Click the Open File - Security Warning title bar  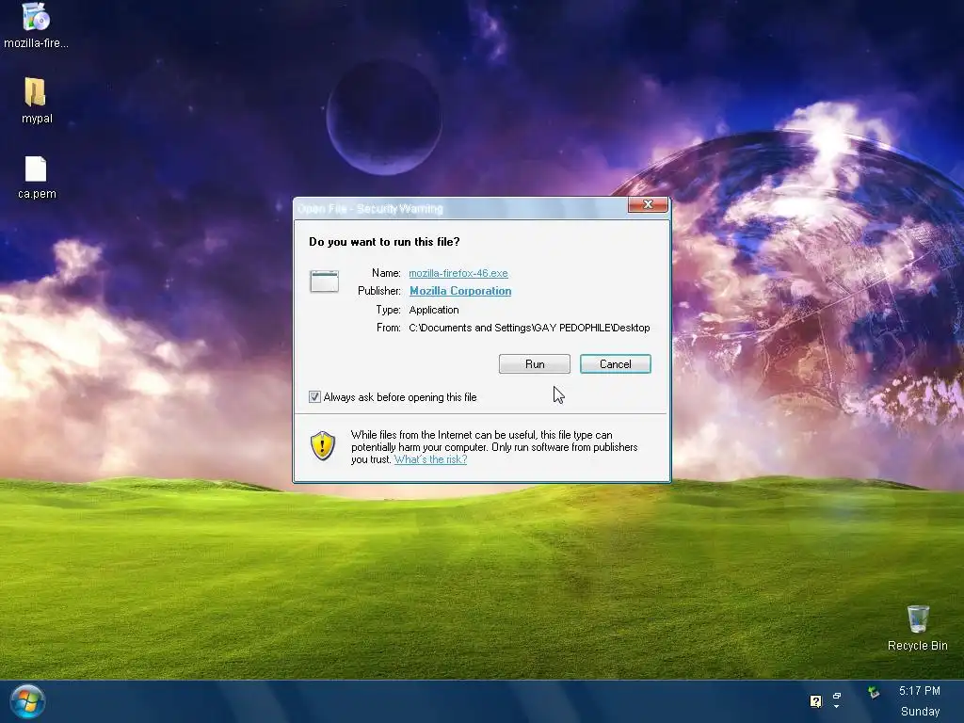(461, 208)
